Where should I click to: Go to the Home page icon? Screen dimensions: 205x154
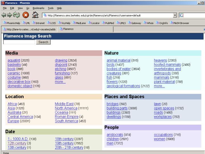[x=36, y=15]
